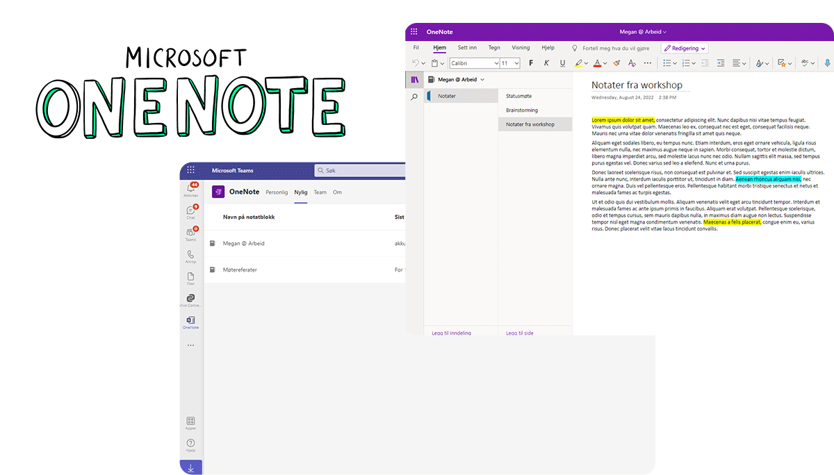
Task: Show the notebook navigation pane icon
Action: pos(414,79)
